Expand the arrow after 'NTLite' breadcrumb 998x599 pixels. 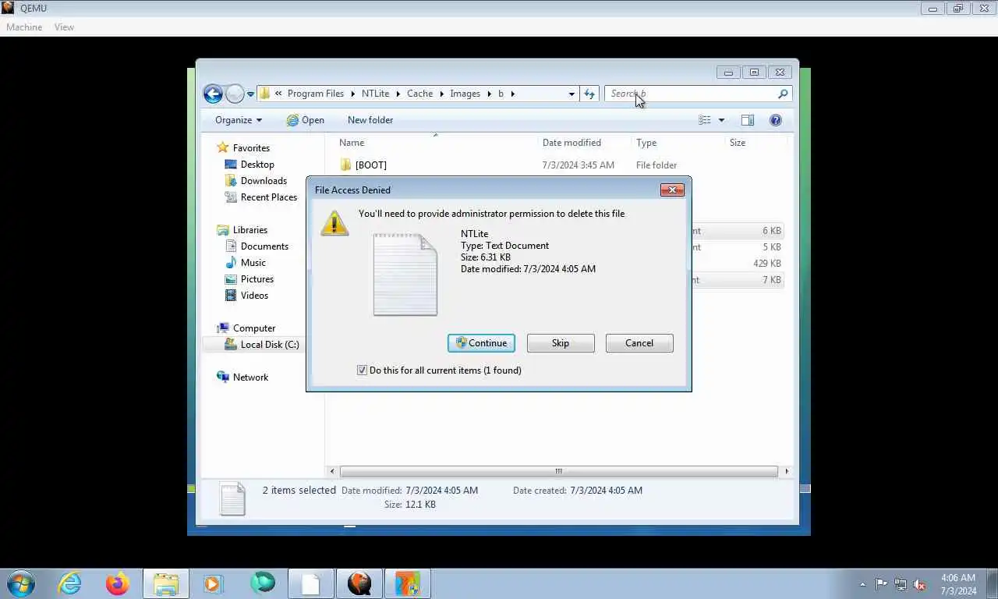click(x=398, y=94)
